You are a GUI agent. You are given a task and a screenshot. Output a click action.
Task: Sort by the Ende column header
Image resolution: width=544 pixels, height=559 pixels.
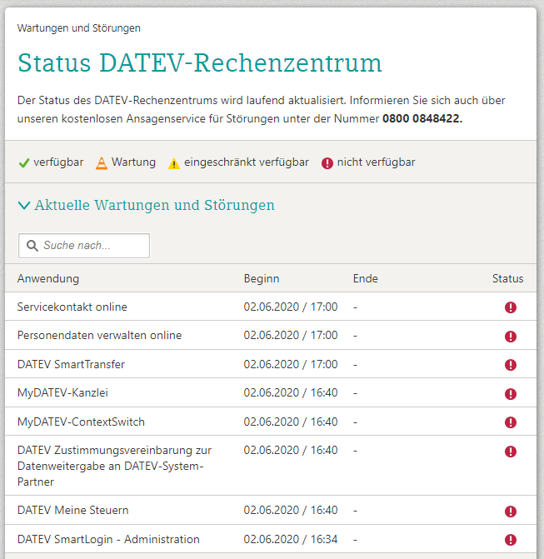(x=366, y=278)
